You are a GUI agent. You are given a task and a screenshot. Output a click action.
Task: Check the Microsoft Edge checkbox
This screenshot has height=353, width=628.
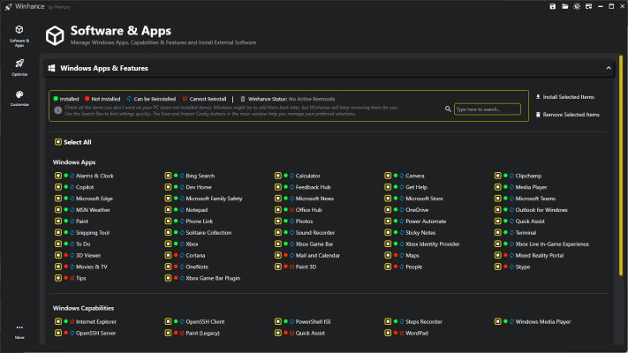coord(58,199)
